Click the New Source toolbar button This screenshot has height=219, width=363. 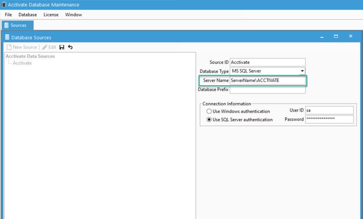pyautogui.click(x=22, y=47)
